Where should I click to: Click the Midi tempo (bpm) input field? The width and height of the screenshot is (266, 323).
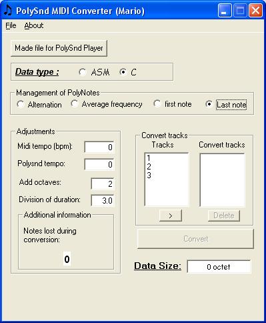[99, 147]
